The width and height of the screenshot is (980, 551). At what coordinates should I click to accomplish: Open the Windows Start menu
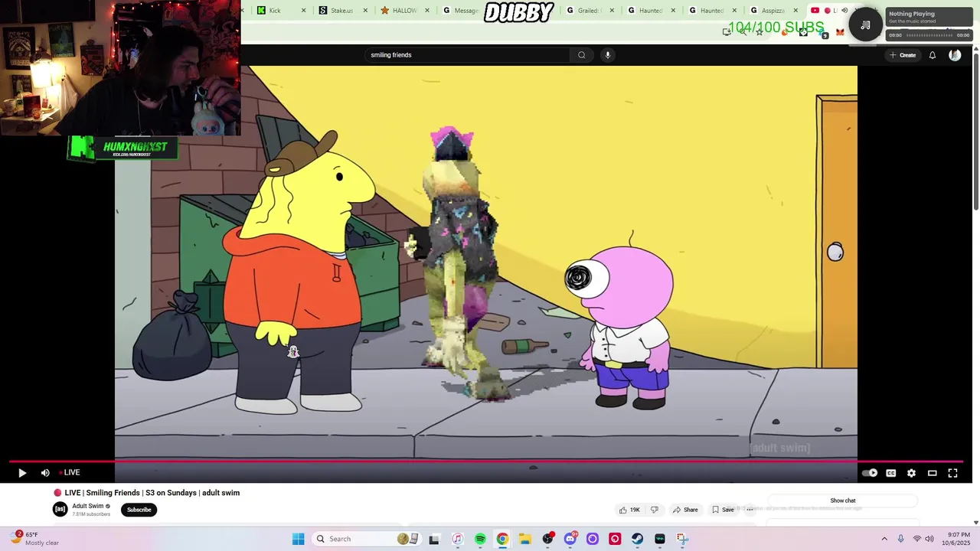click(298, 539)
